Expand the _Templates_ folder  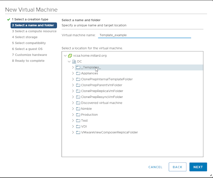(x=73, y=67)
